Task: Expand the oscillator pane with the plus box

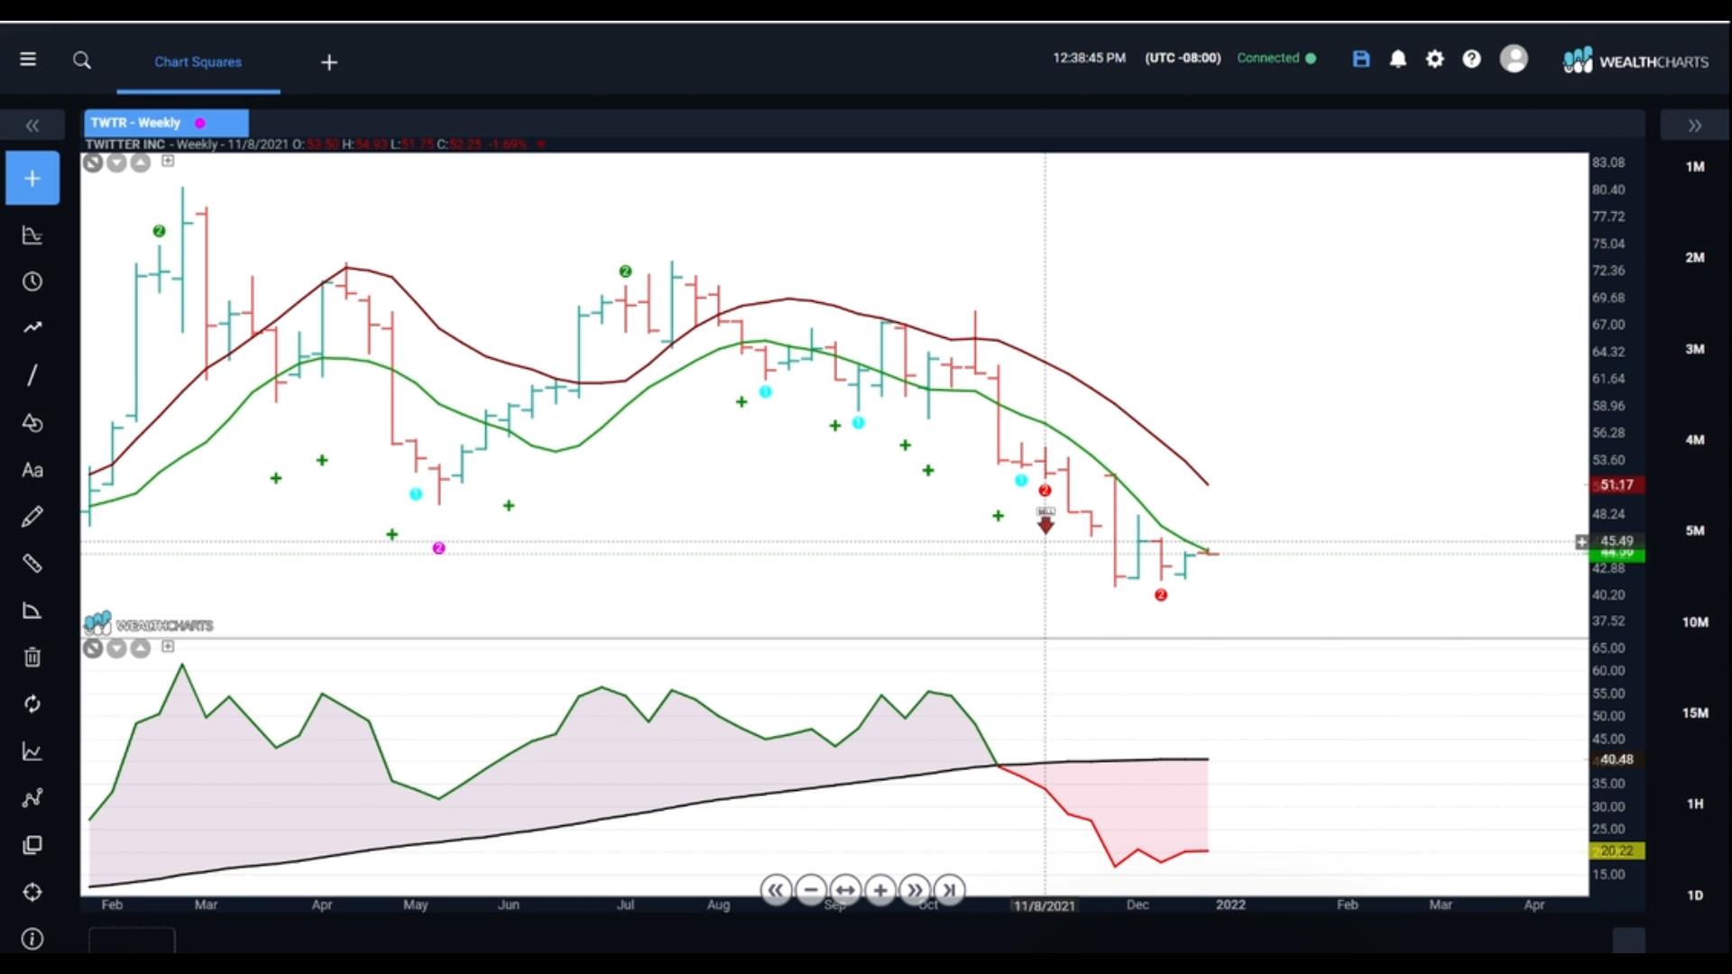Action: point(168,647)
